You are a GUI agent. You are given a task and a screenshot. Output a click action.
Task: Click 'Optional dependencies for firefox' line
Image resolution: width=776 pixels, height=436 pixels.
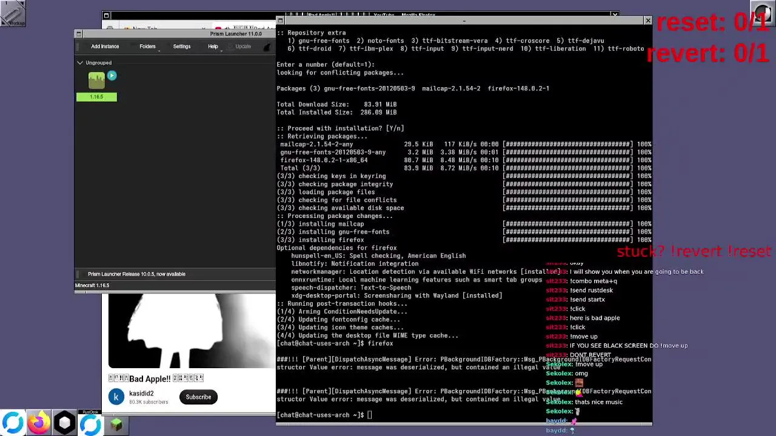336,248
